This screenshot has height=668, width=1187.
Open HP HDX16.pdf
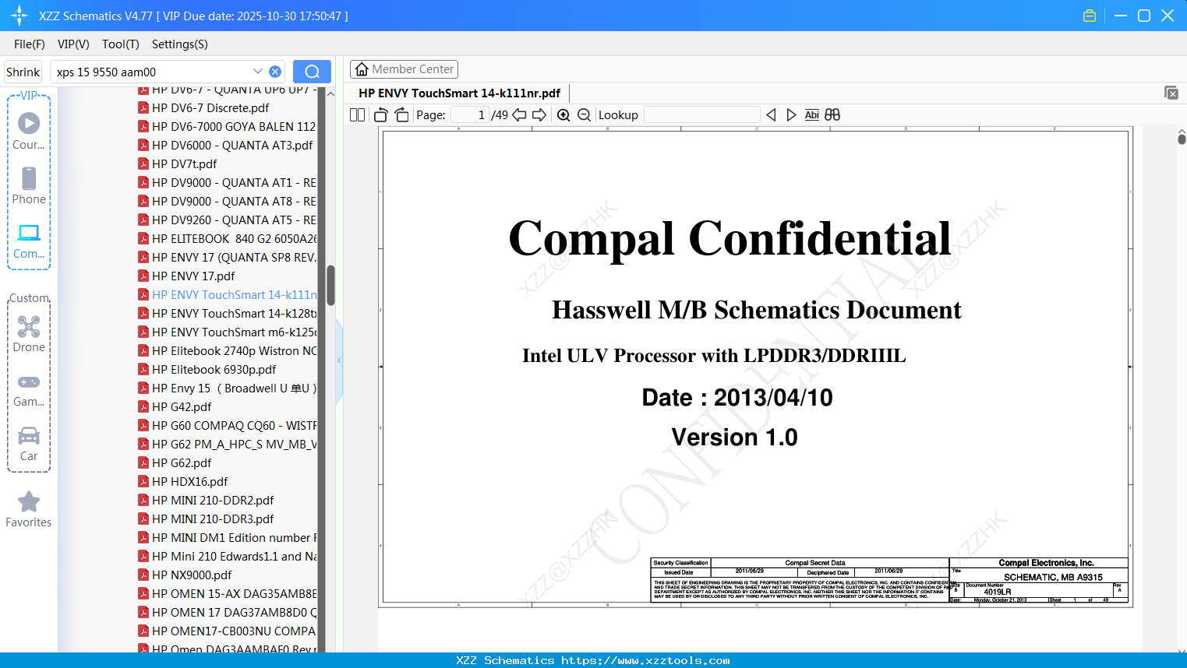190,482
